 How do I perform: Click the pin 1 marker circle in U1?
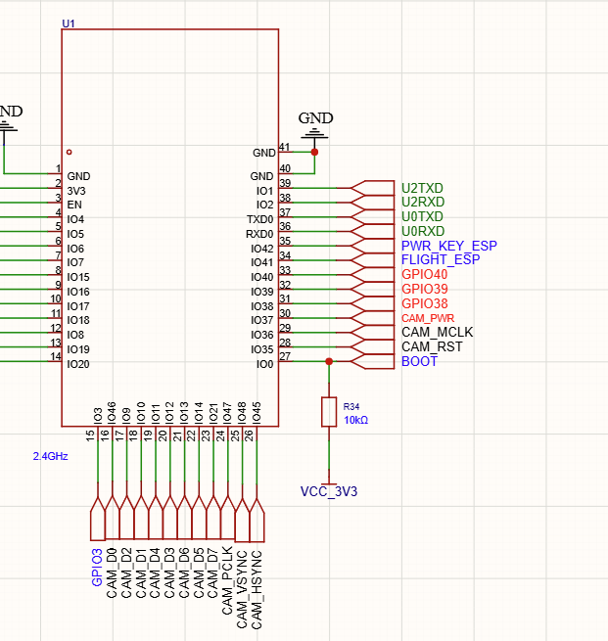pos(70,152)
